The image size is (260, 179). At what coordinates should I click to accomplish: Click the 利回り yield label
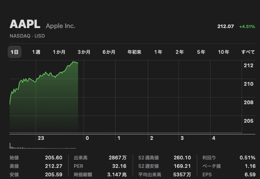click(209, 157)
